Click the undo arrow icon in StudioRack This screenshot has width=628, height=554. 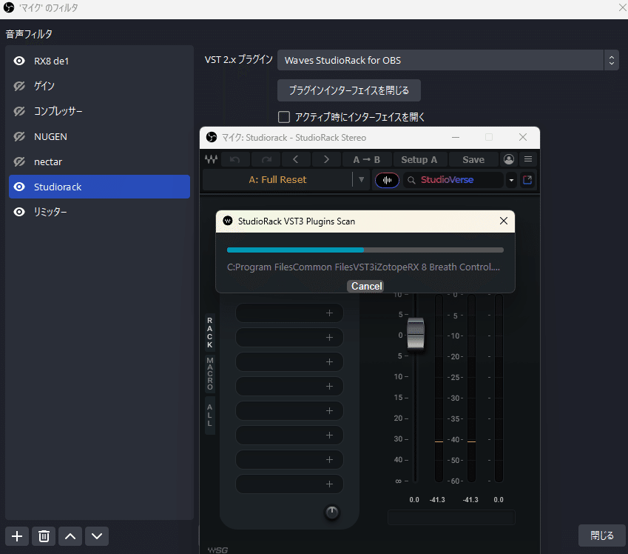(x=235, y=158)
